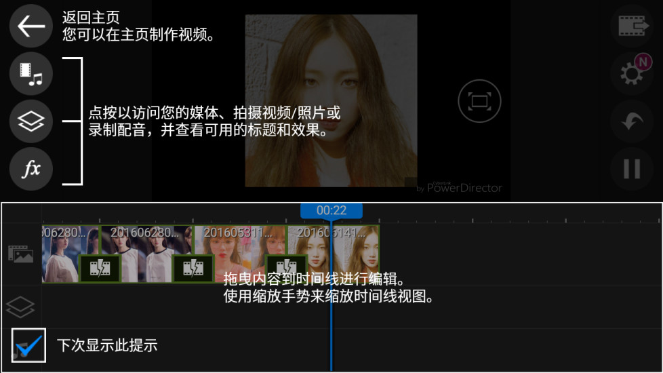Tap the video/photo track icon
The width and height of the screenshot is (663, 373).
(x=21, y=254)
